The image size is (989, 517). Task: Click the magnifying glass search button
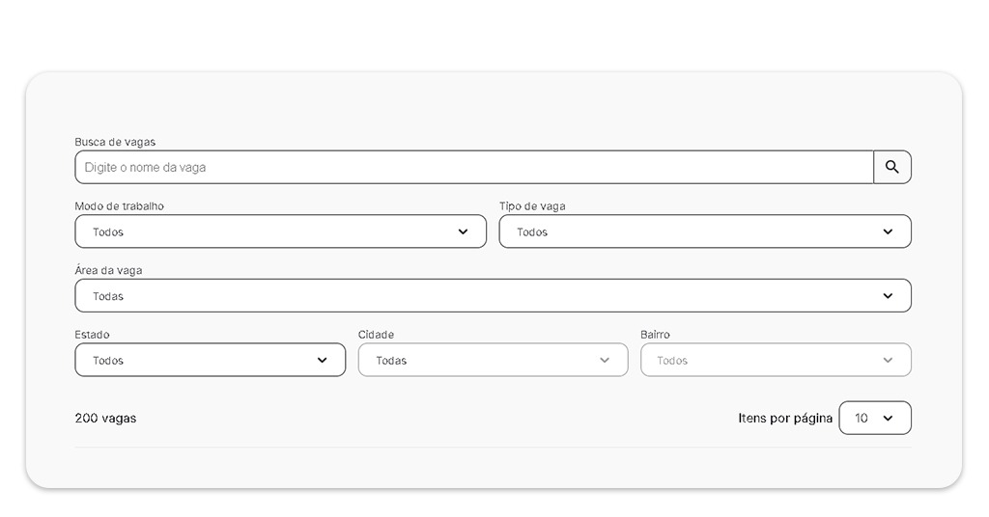891,167
